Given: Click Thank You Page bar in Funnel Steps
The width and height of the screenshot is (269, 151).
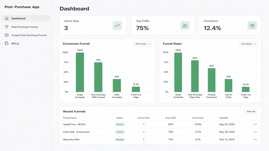Looking at the screenshot, I should [246, 89].
